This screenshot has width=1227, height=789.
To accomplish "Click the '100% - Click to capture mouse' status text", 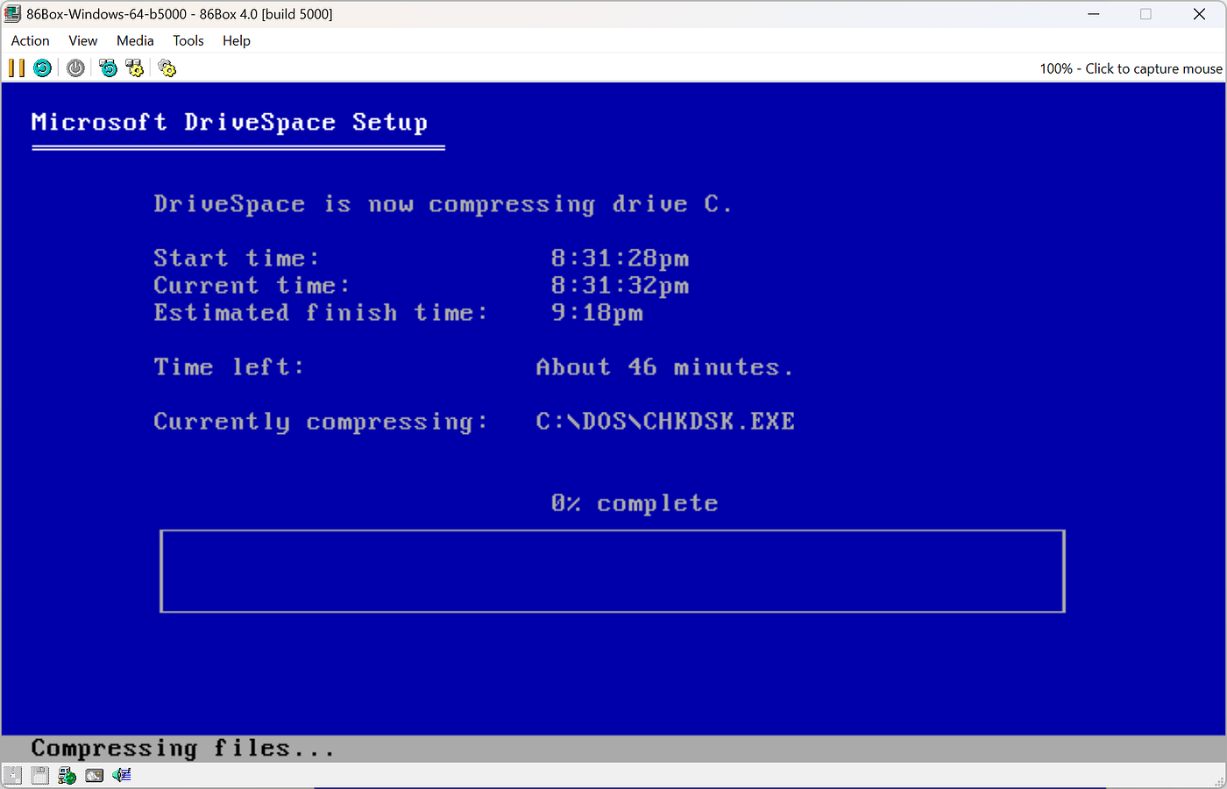I will (x=1131, y=68).
